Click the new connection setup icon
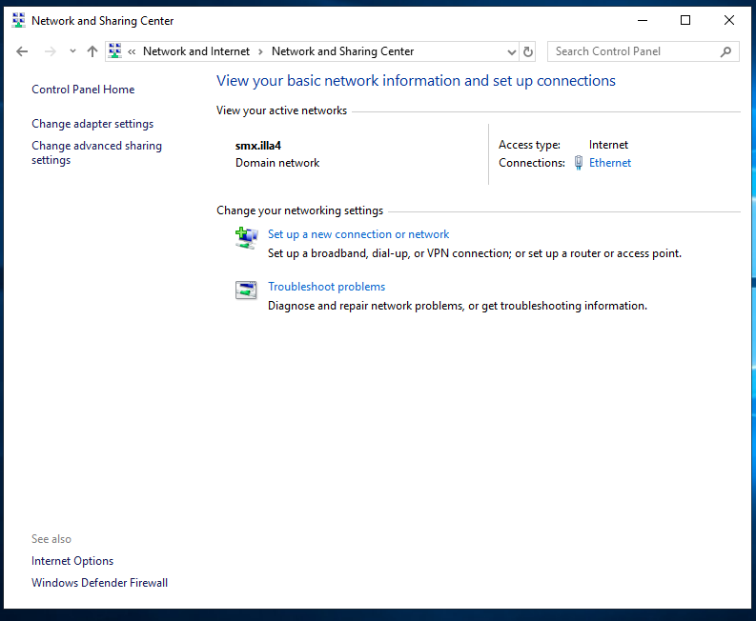The width and height of the screenshot is (756, 621). [246, 238]
